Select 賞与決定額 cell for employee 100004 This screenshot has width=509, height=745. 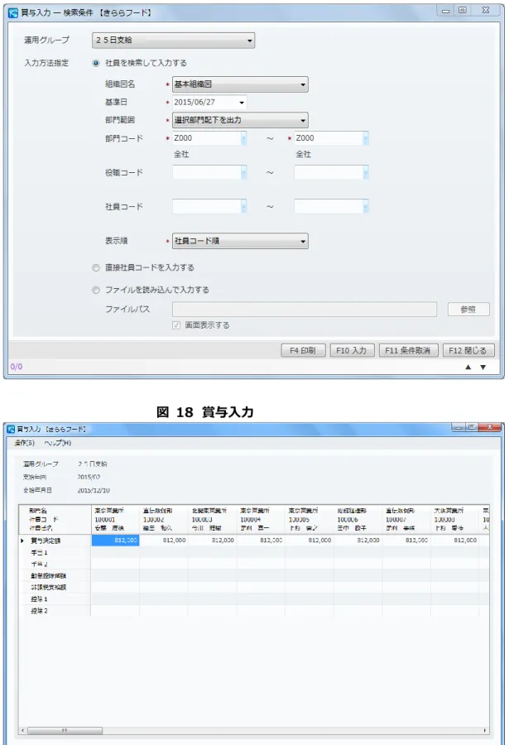[x=261, y=541]
